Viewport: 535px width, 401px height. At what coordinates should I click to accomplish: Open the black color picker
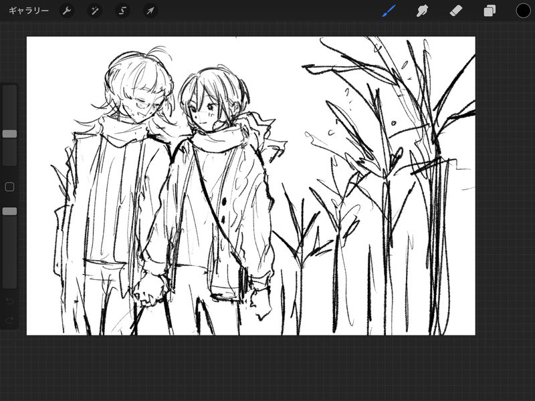click(x=523, y=11)
